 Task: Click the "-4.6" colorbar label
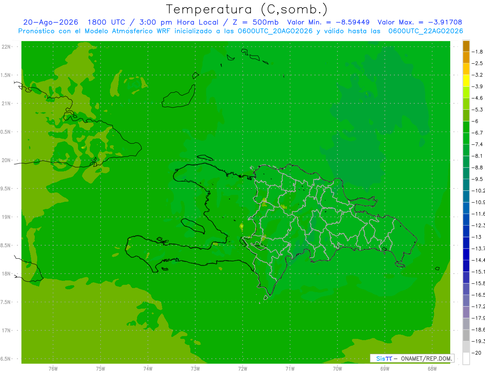tap(477, 98)
